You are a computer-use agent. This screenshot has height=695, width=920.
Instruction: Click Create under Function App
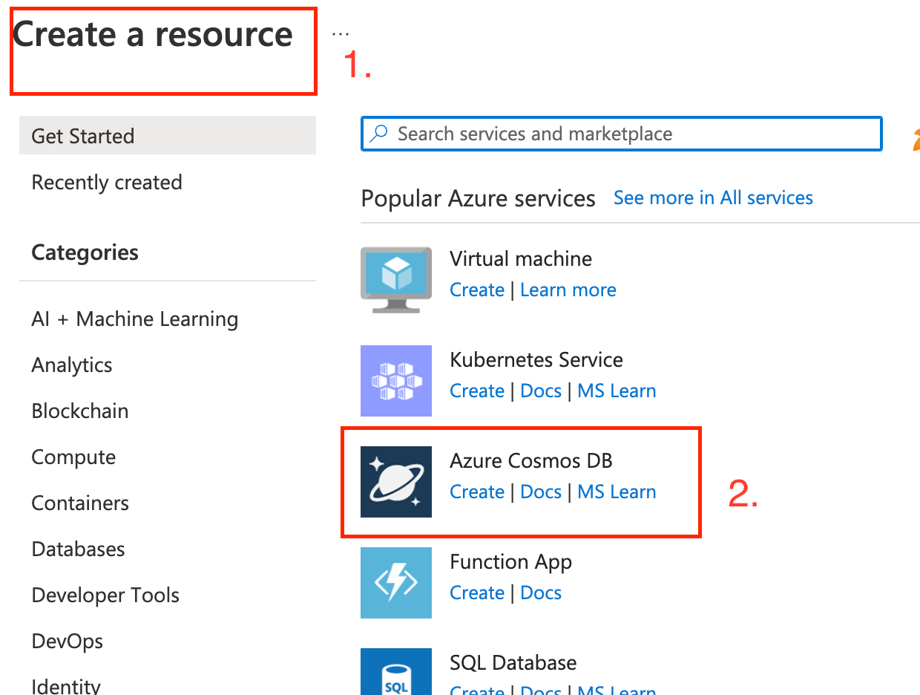tap(477, 593)
